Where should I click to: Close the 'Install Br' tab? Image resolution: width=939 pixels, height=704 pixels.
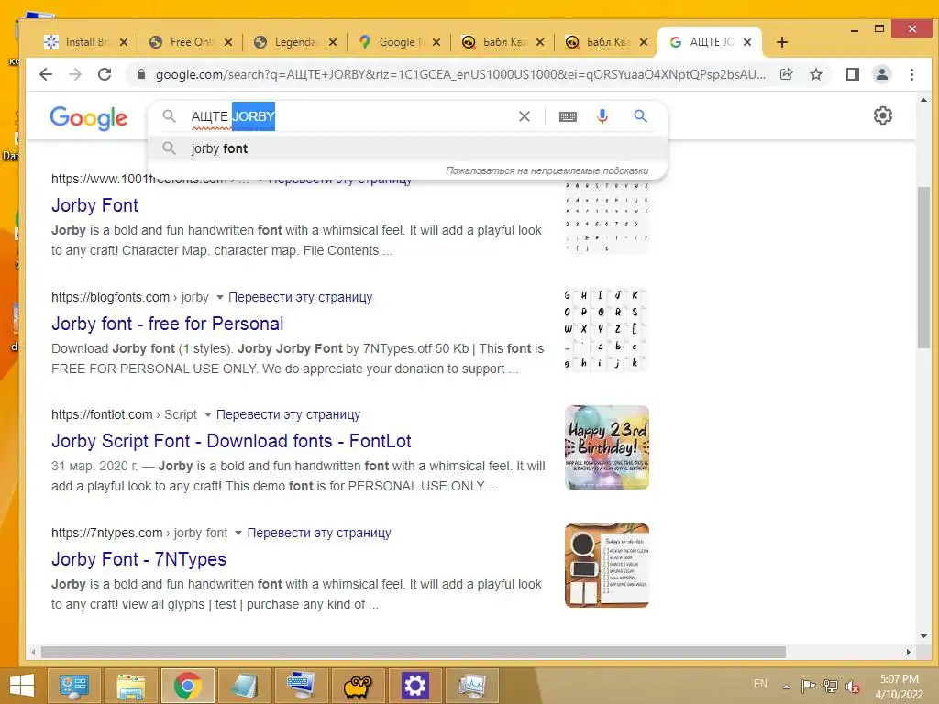[x=124, y=42]
